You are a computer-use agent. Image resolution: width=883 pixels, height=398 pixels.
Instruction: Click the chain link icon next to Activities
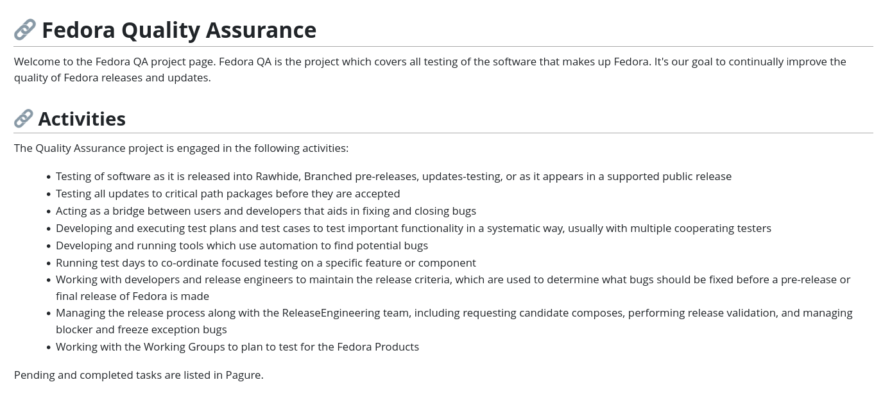click(x=23, y=119)
